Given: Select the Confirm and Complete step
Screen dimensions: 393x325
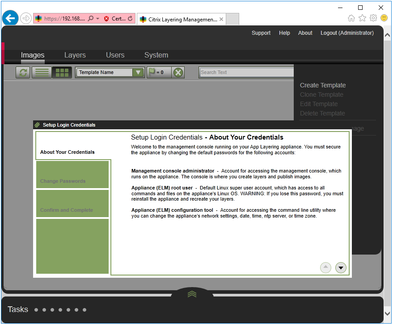Looking at the screenshot, I should click(x=72, y=210).
